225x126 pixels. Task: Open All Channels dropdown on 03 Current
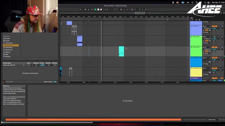(207, 49)
